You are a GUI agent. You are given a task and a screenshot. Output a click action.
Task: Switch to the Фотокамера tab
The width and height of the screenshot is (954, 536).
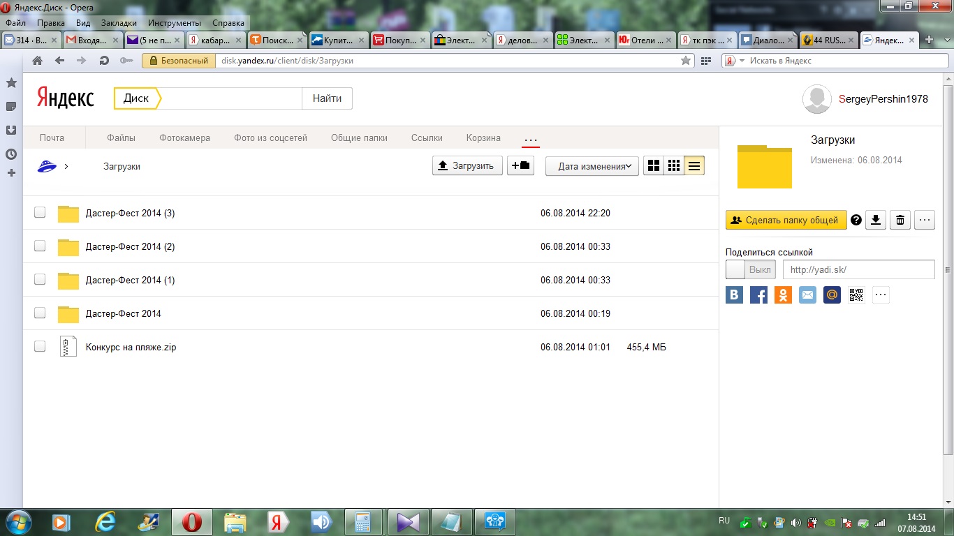[x=184, y=138]
